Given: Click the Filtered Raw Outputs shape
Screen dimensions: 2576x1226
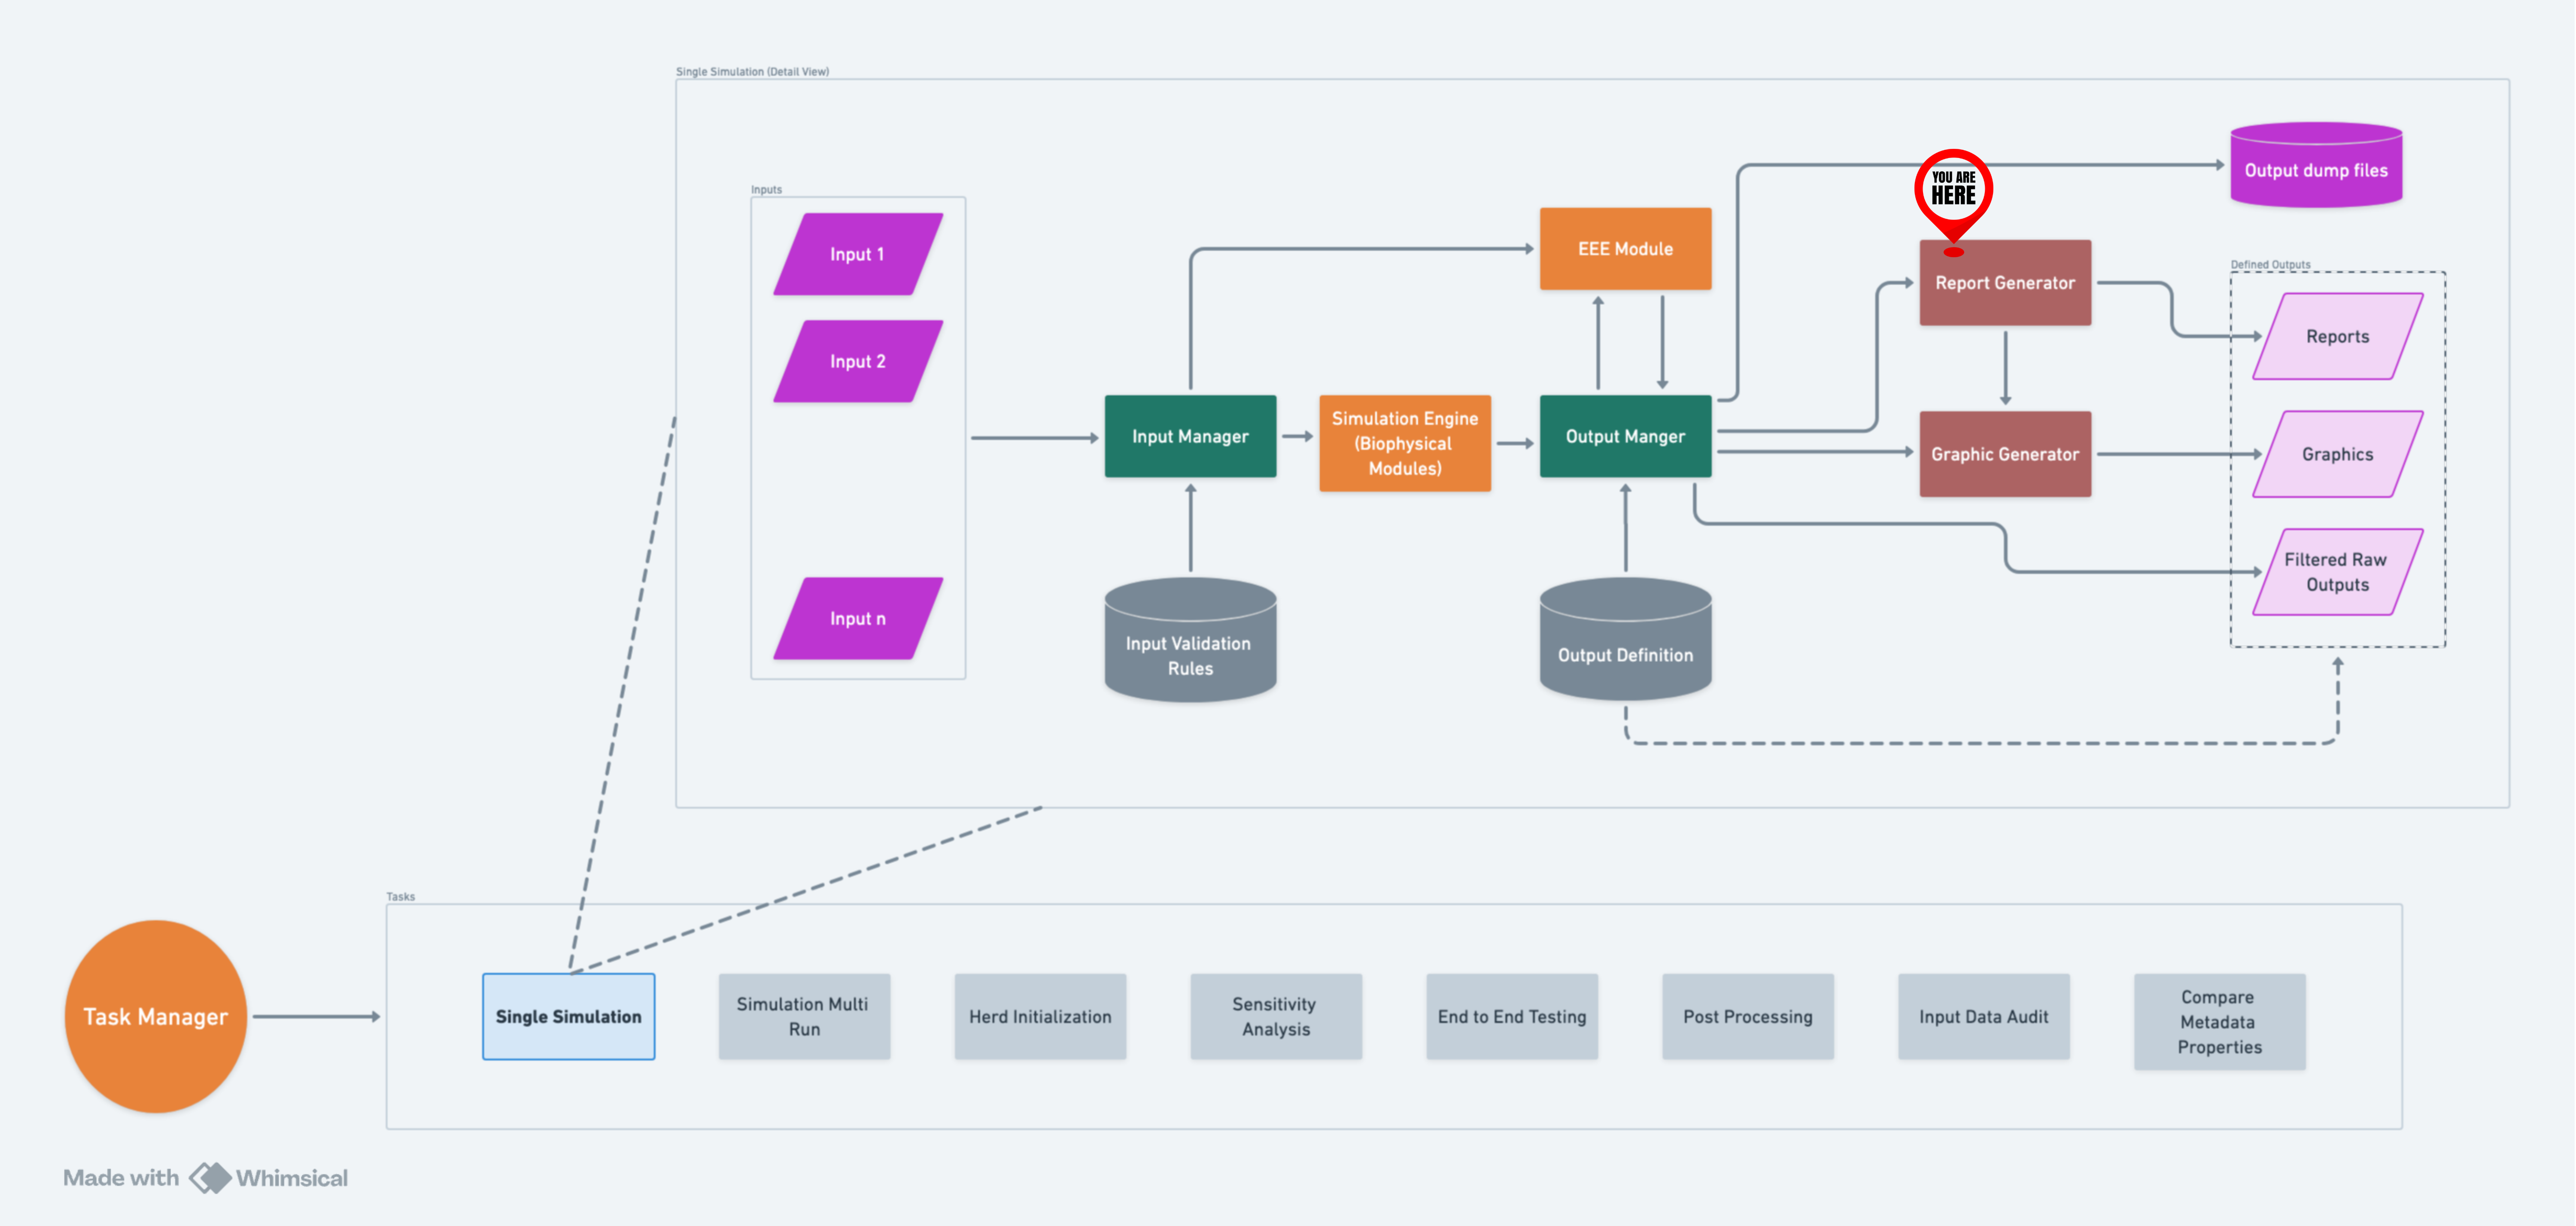Looking at the screenshot, I should pyautogui.click(x=2338, y=572).
